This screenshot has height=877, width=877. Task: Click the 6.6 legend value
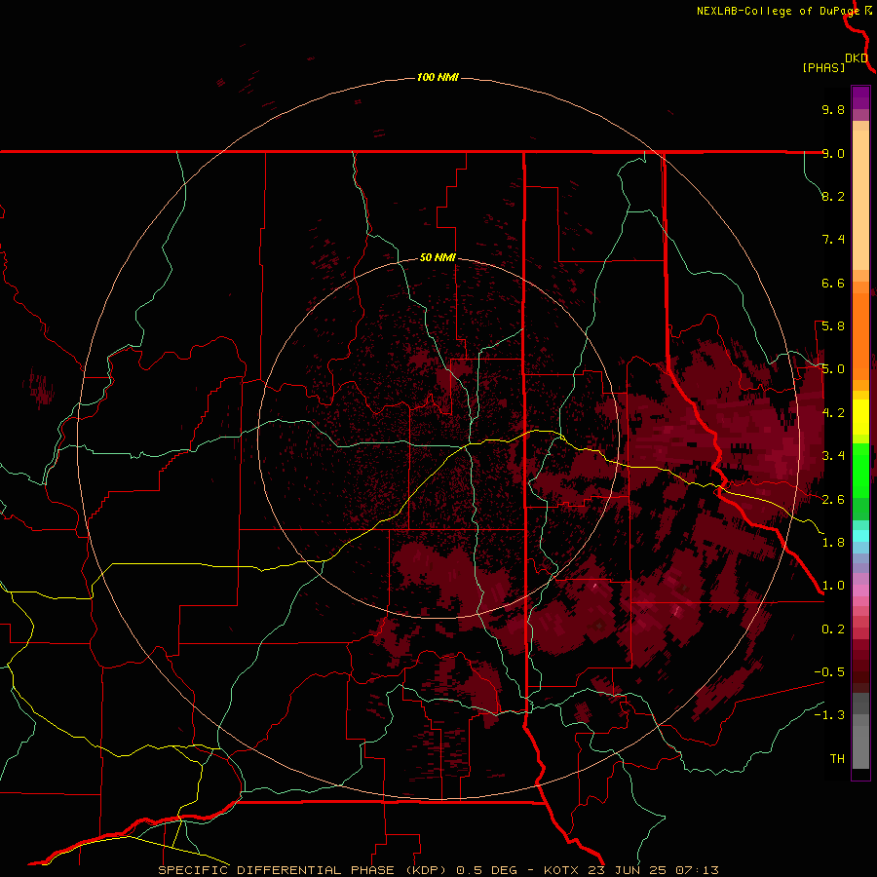[833, 283]
